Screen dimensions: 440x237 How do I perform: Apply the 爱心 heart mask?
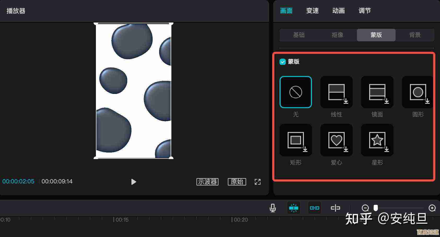pos(336,140)
